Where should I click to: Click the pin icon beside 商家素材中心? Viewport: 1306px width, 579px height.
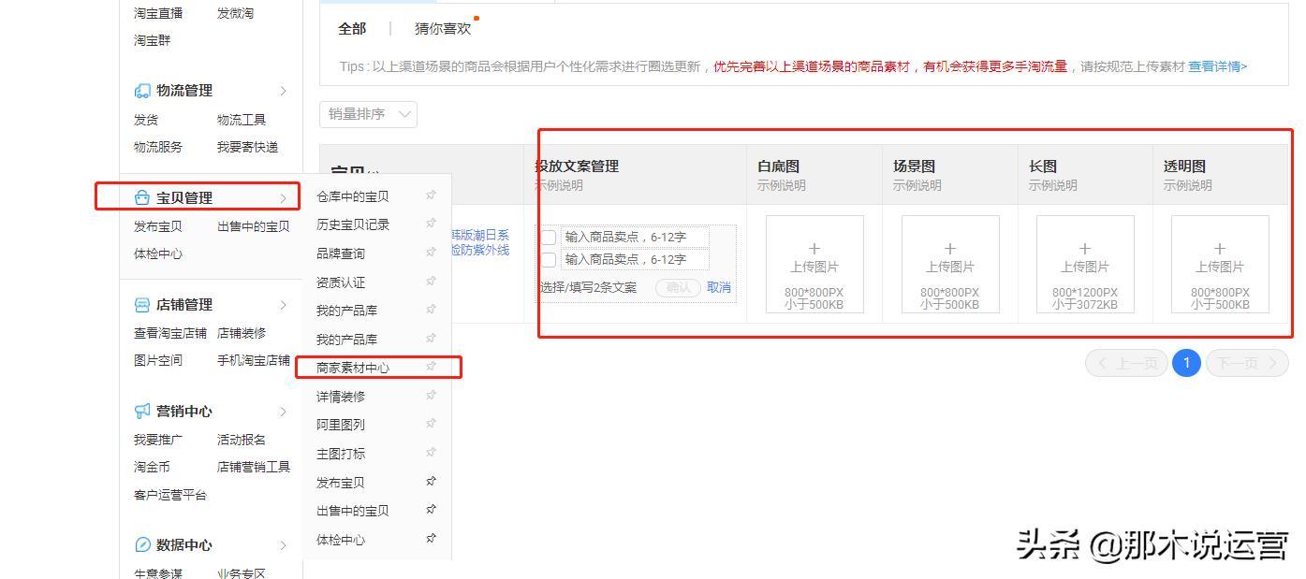[431, 367]
